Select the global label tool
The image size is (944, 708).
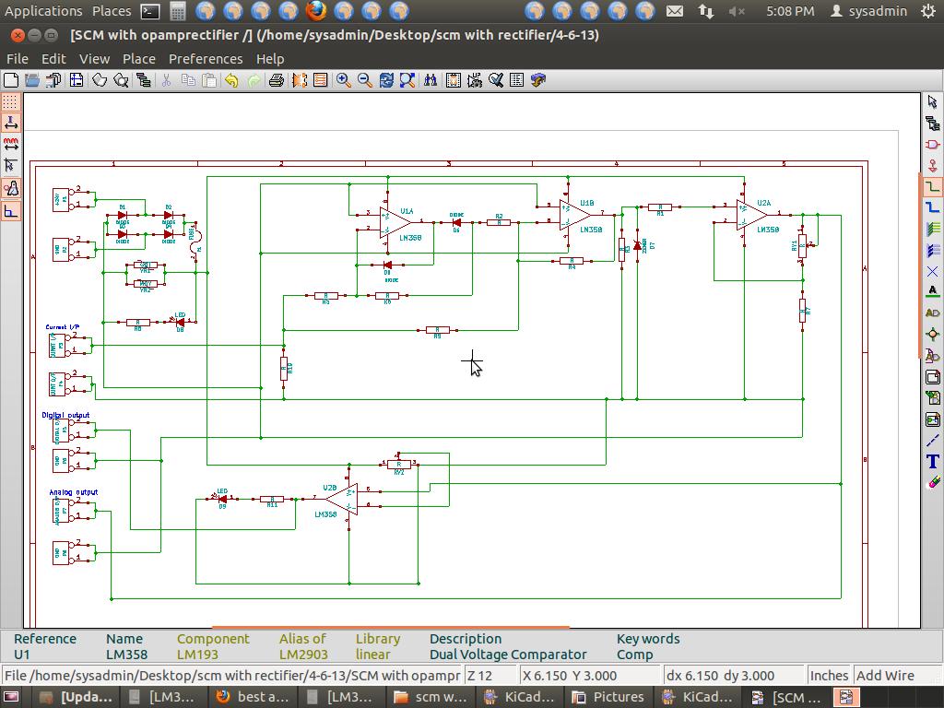[933, 313]
